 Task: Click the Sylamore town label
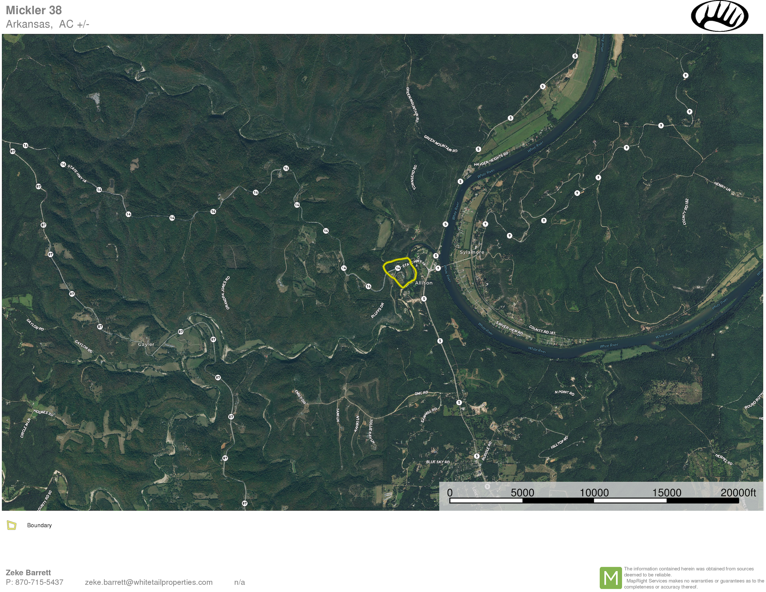472,252
